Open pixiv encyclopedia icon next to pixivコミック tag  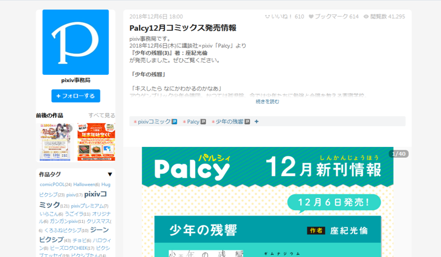point(174,122)
